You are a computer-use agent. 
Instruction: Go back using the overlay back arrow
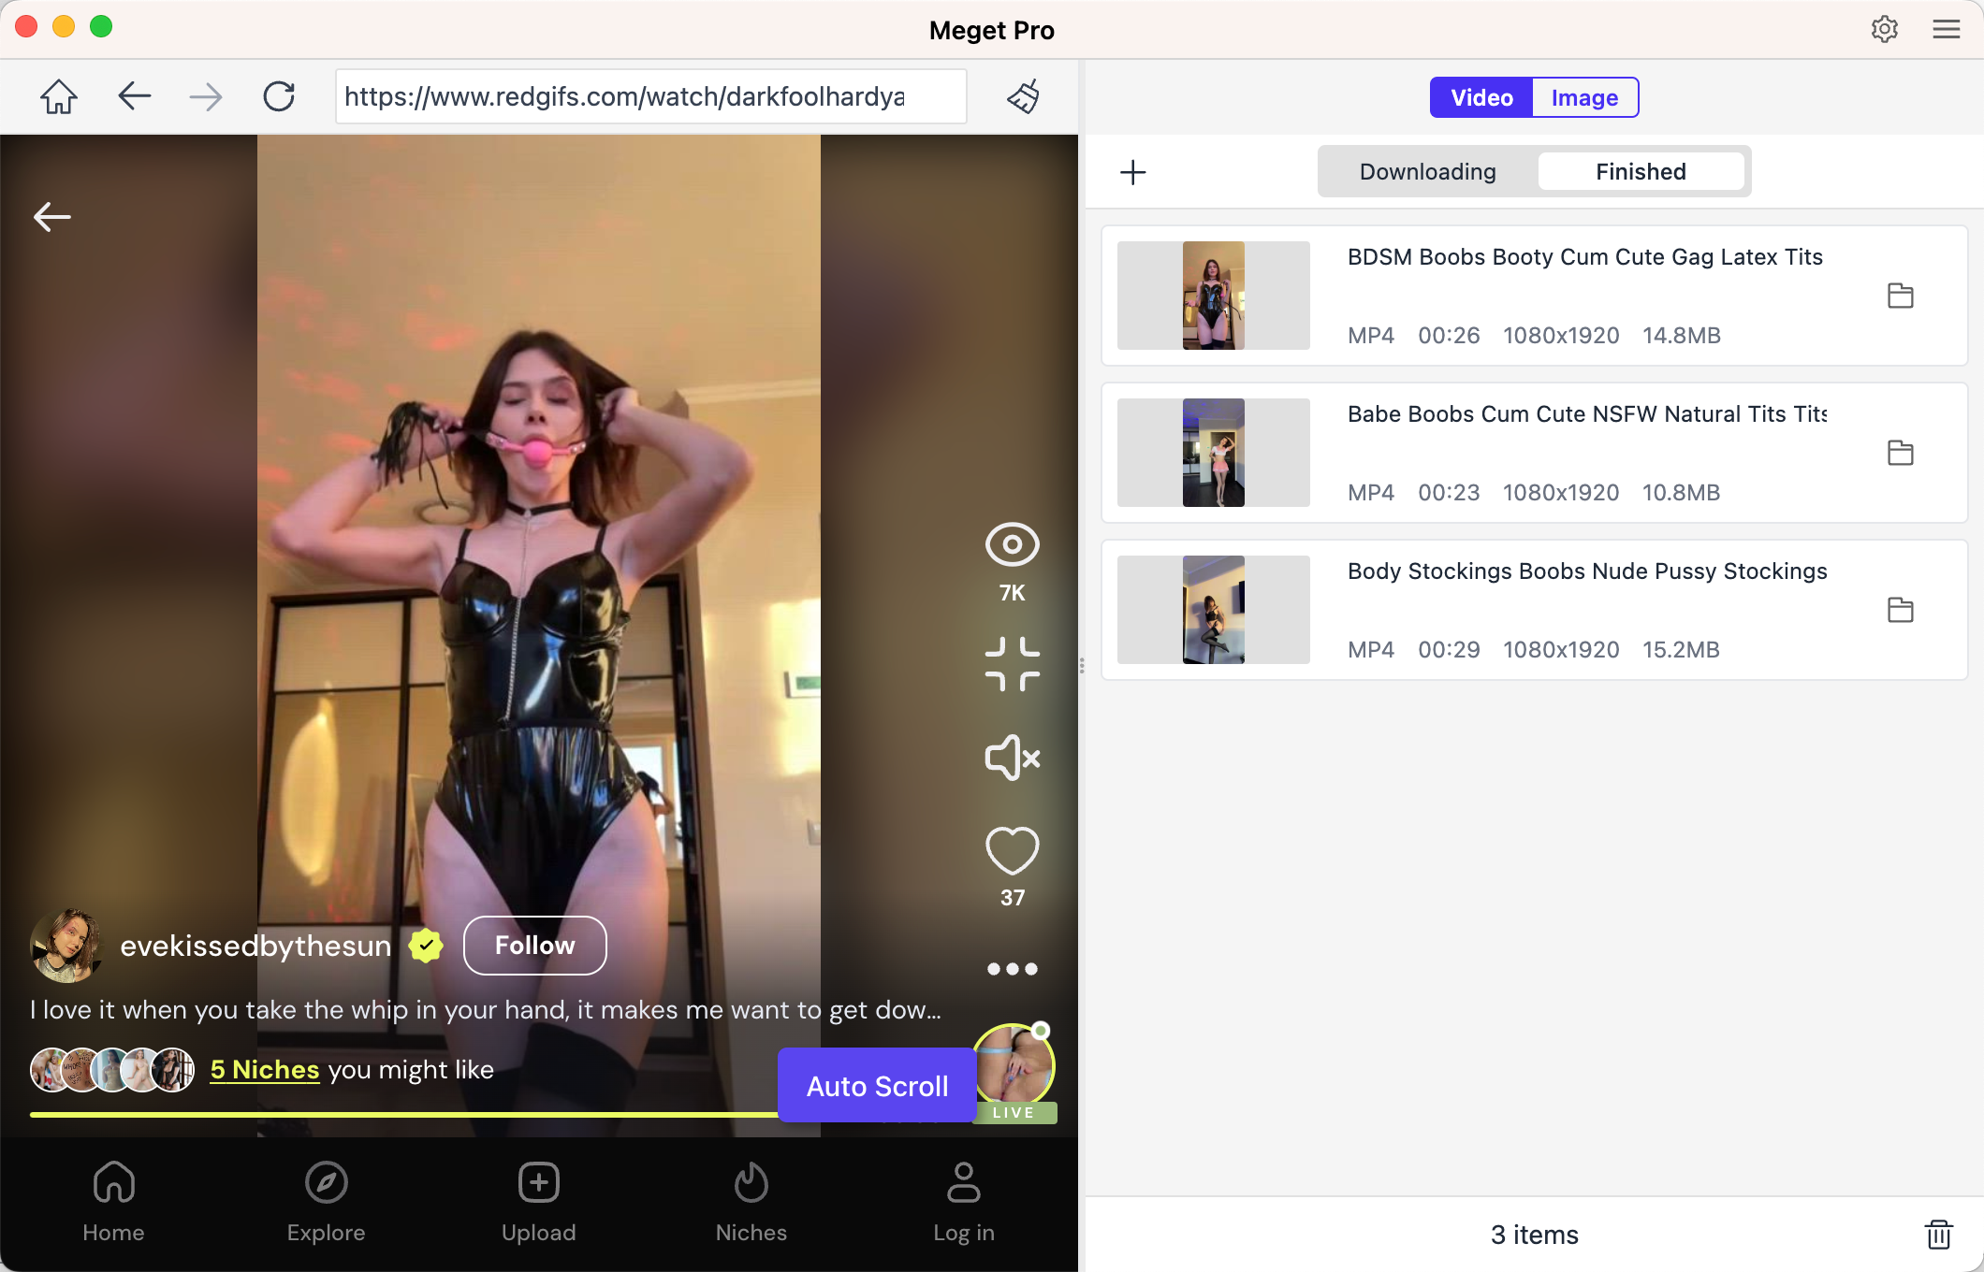52,216
